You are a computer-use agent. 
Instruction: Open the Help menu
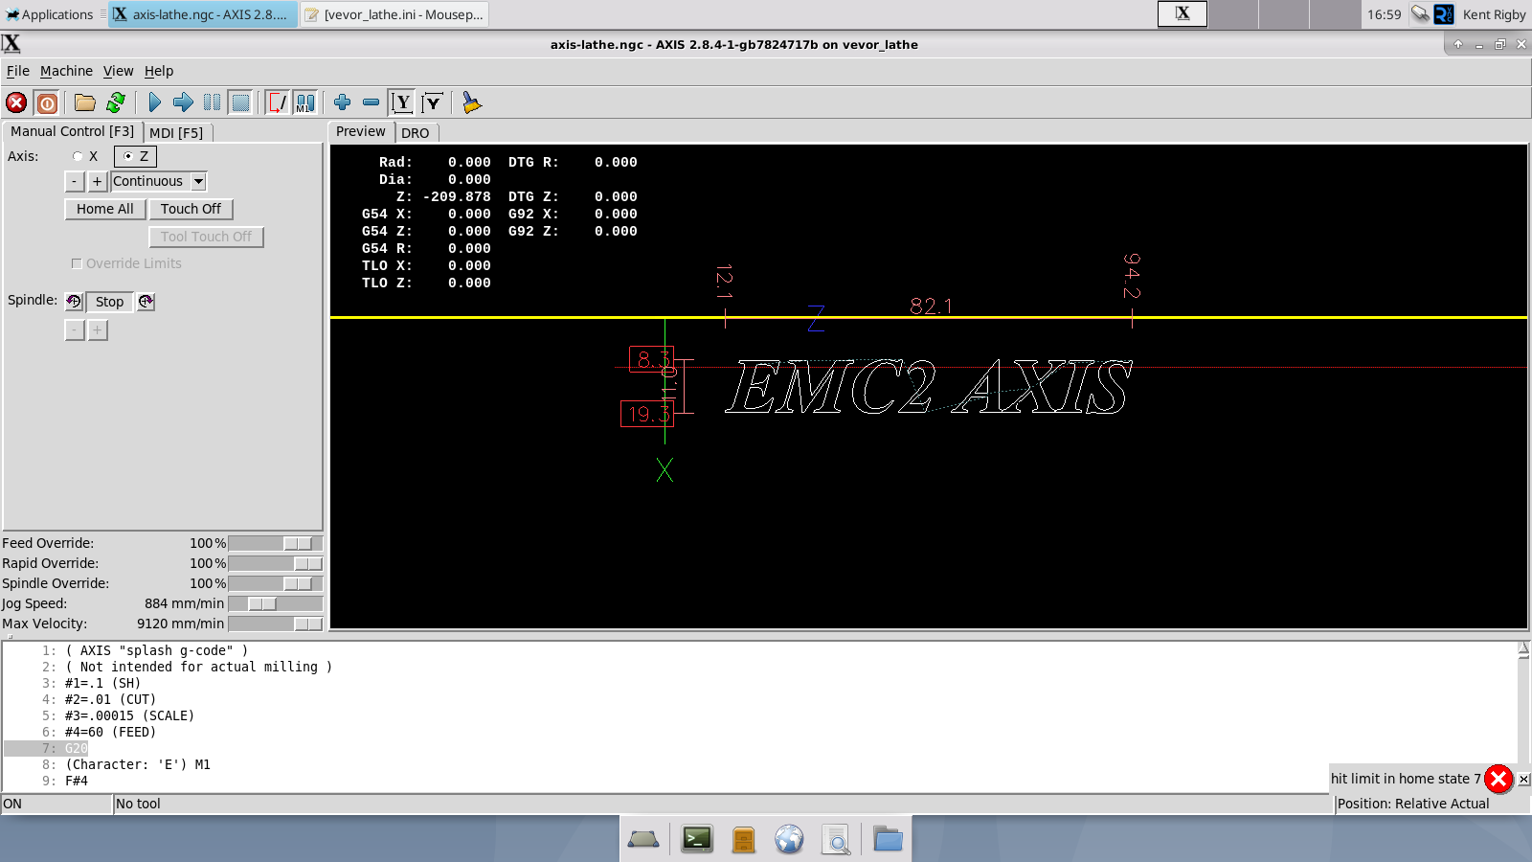[x=159, y=71]
